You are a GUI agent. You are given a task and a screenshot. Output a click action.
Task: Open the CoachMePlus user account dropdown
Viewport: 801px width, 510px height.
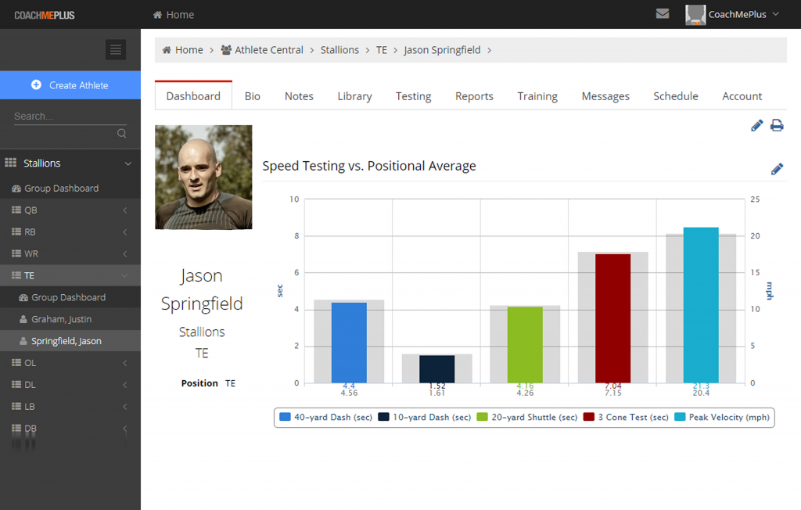[x=733, y=14]
